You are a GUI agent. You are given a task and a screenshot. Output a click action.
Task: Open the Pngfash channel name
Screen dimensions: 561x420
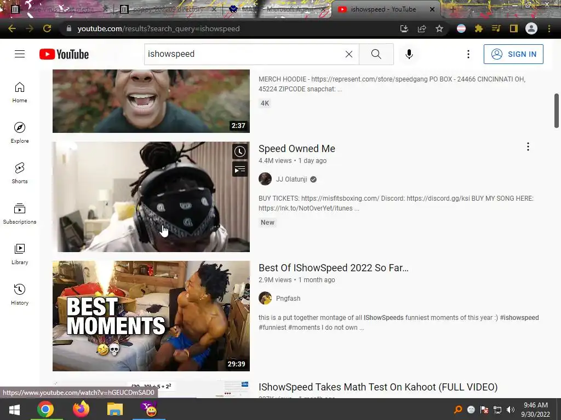[288, 299]
